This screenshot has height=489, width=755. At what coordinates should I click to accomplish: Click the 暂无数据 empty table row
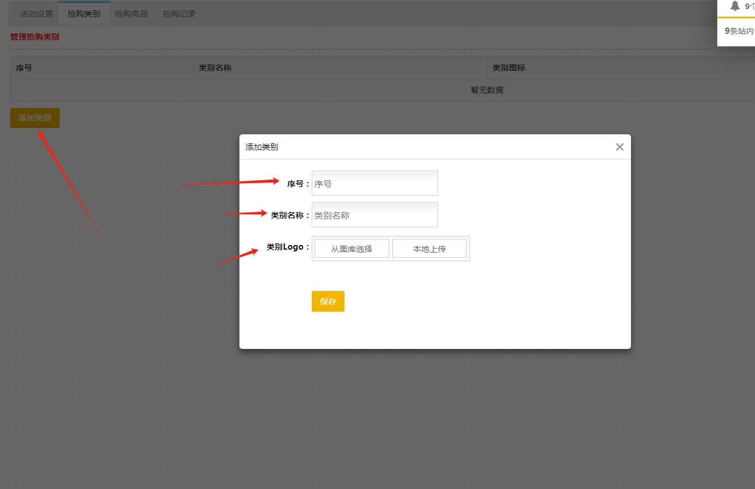pos(487,90)
